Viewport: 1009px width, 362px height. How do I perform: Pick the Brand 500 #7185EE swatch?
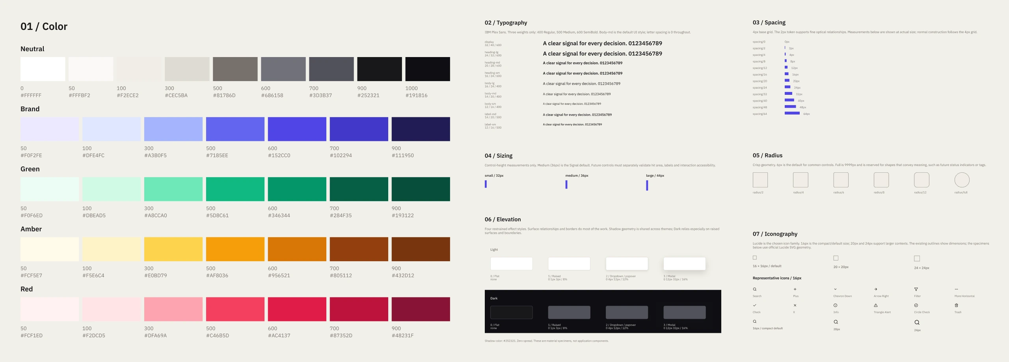pos(235,129)
